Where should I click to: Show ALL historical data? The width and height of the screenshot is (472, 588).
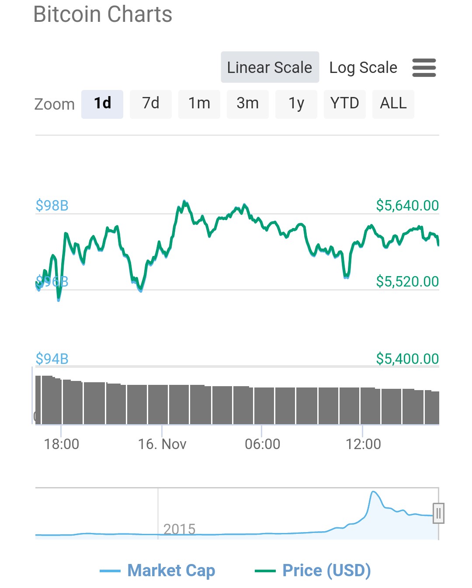pyautogui.click(x=393, y=104)
